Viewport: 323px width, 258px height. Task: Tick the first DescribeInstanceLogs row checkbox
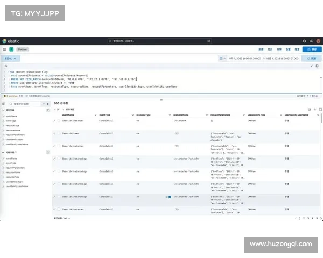[x=59, y=159]
